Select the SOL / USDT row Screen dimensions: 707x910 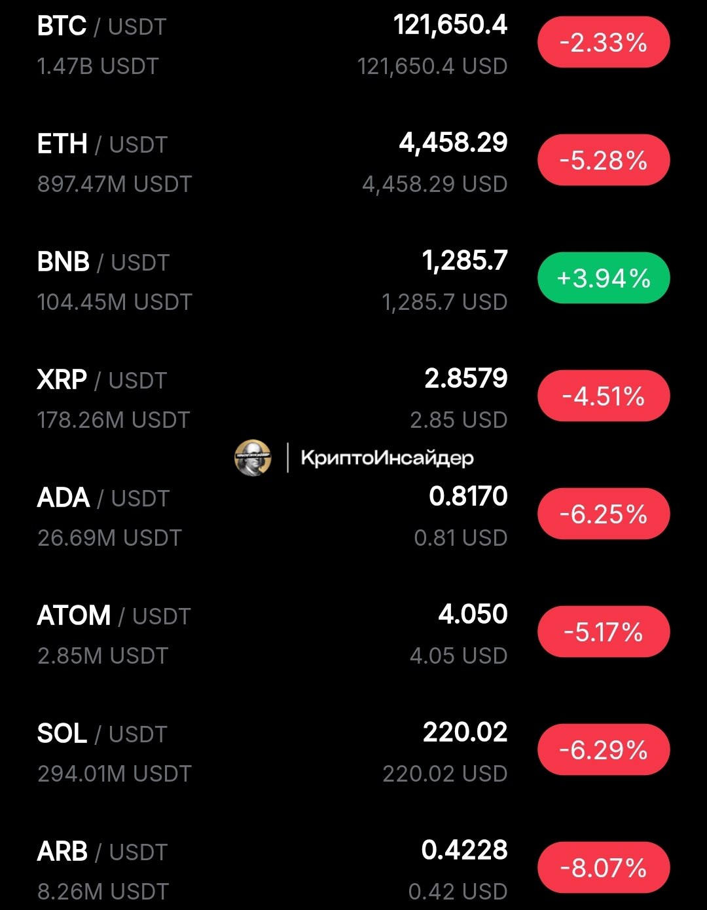click(x=102, y=734)
